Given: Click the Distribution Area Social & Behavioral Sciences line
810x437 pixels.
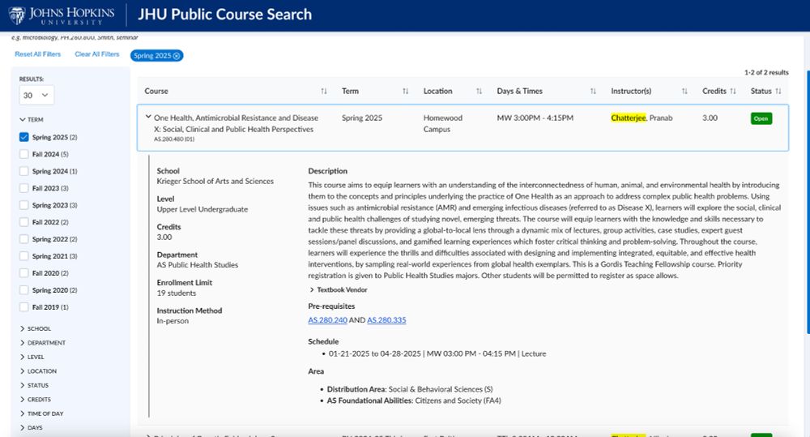Looking at the screenshot, I should [410, 389].
